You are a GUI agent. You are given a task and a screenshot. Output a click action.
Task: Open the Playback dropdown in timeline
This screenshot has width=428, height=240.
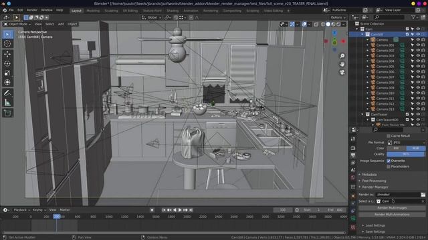[21, 210]
